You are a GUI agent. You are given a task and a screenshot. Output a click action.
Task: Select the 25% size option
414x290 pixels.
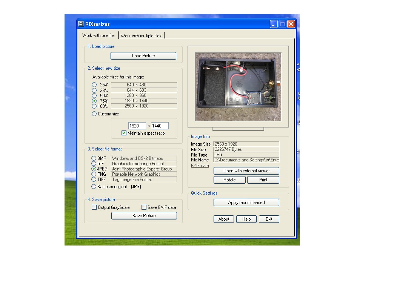click(94, 85)
